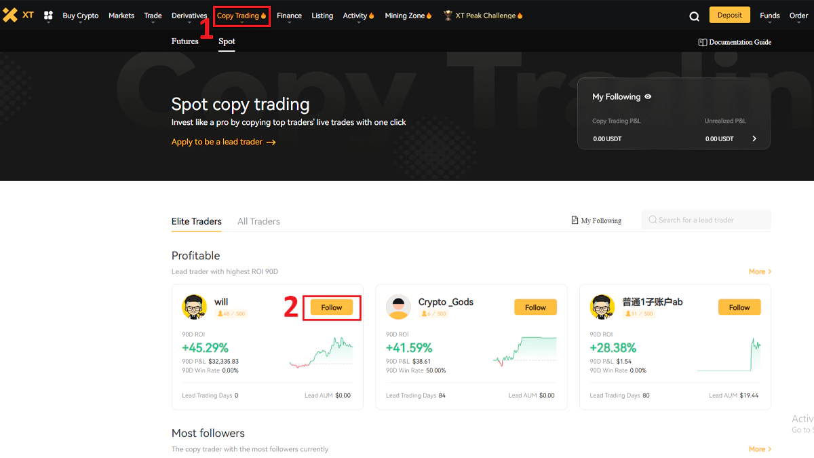Click the +28.38% ROI value
Viewport: 814px width, 458px height.
coord(613,349)
